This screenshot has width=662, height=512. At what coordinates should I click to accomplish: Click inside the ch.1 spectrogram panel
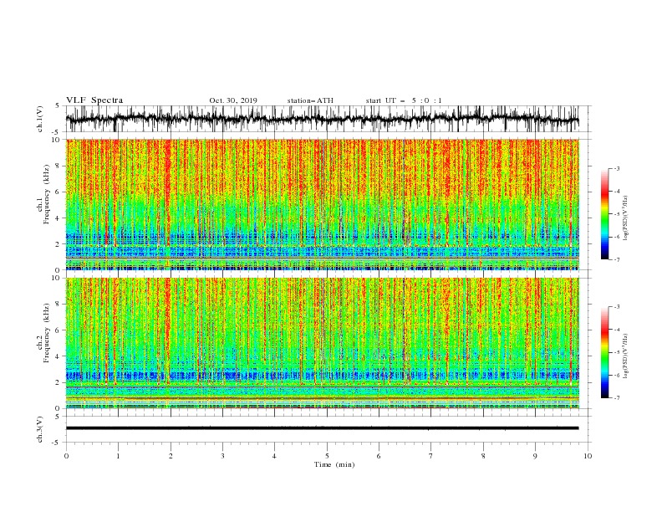pos(323,204)
